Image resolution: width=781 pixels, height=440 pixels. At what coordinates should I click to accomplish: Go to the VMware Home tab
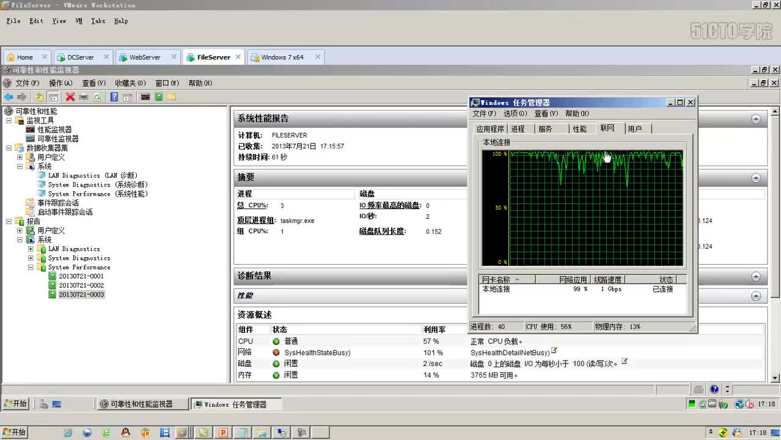pyautogui.click(x=25, y=57)
